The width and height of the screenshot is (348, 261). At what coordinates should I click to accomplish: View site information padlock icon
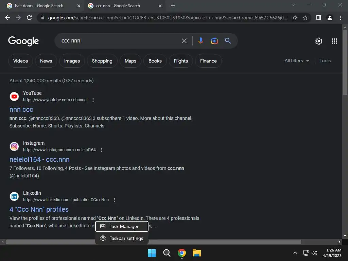[43, 18]
